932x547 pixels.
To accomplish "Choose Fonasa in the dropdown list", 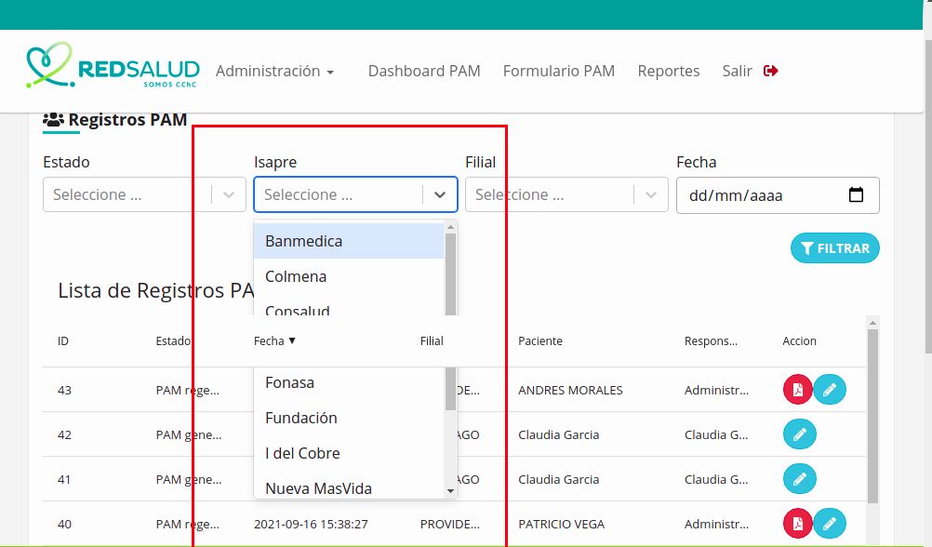I will coord(349,382).
